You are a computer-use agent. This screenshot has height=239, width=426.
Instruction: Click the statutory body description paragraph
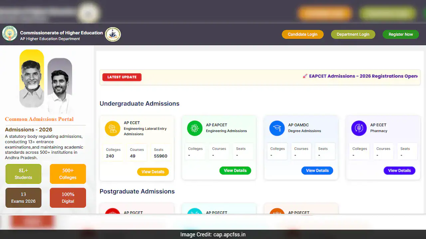[44, 147]
